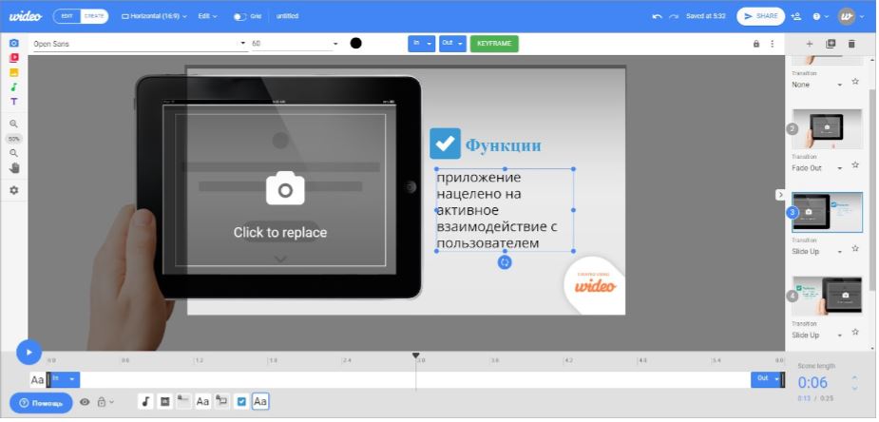Switch mode toggle to CREATE

click(94, 16)
